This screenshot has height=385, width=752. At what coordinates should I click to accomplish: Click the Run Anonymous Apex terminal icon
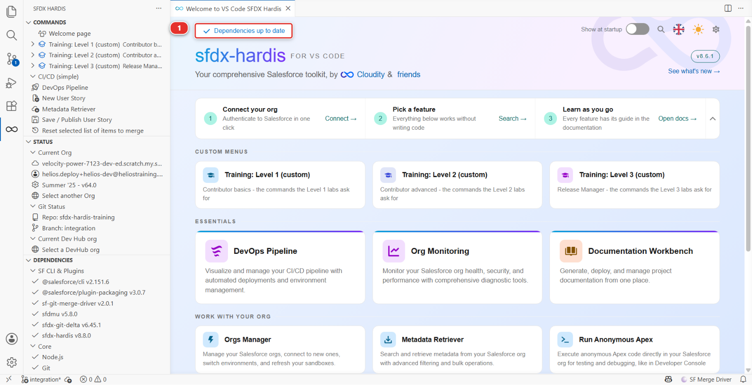click(x=565, y=339)
